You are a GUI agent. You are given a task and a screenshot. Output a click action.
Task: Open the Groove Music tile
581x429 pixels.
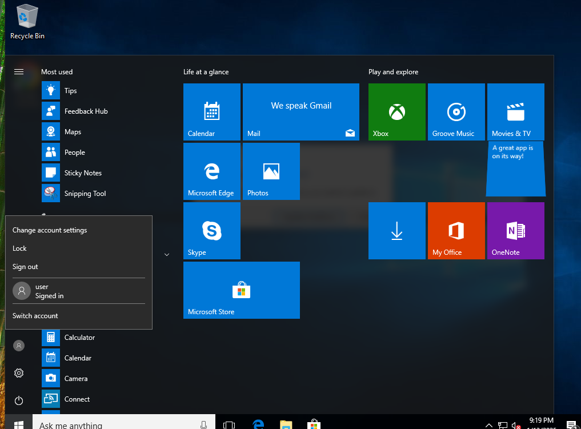pos(456,112)
